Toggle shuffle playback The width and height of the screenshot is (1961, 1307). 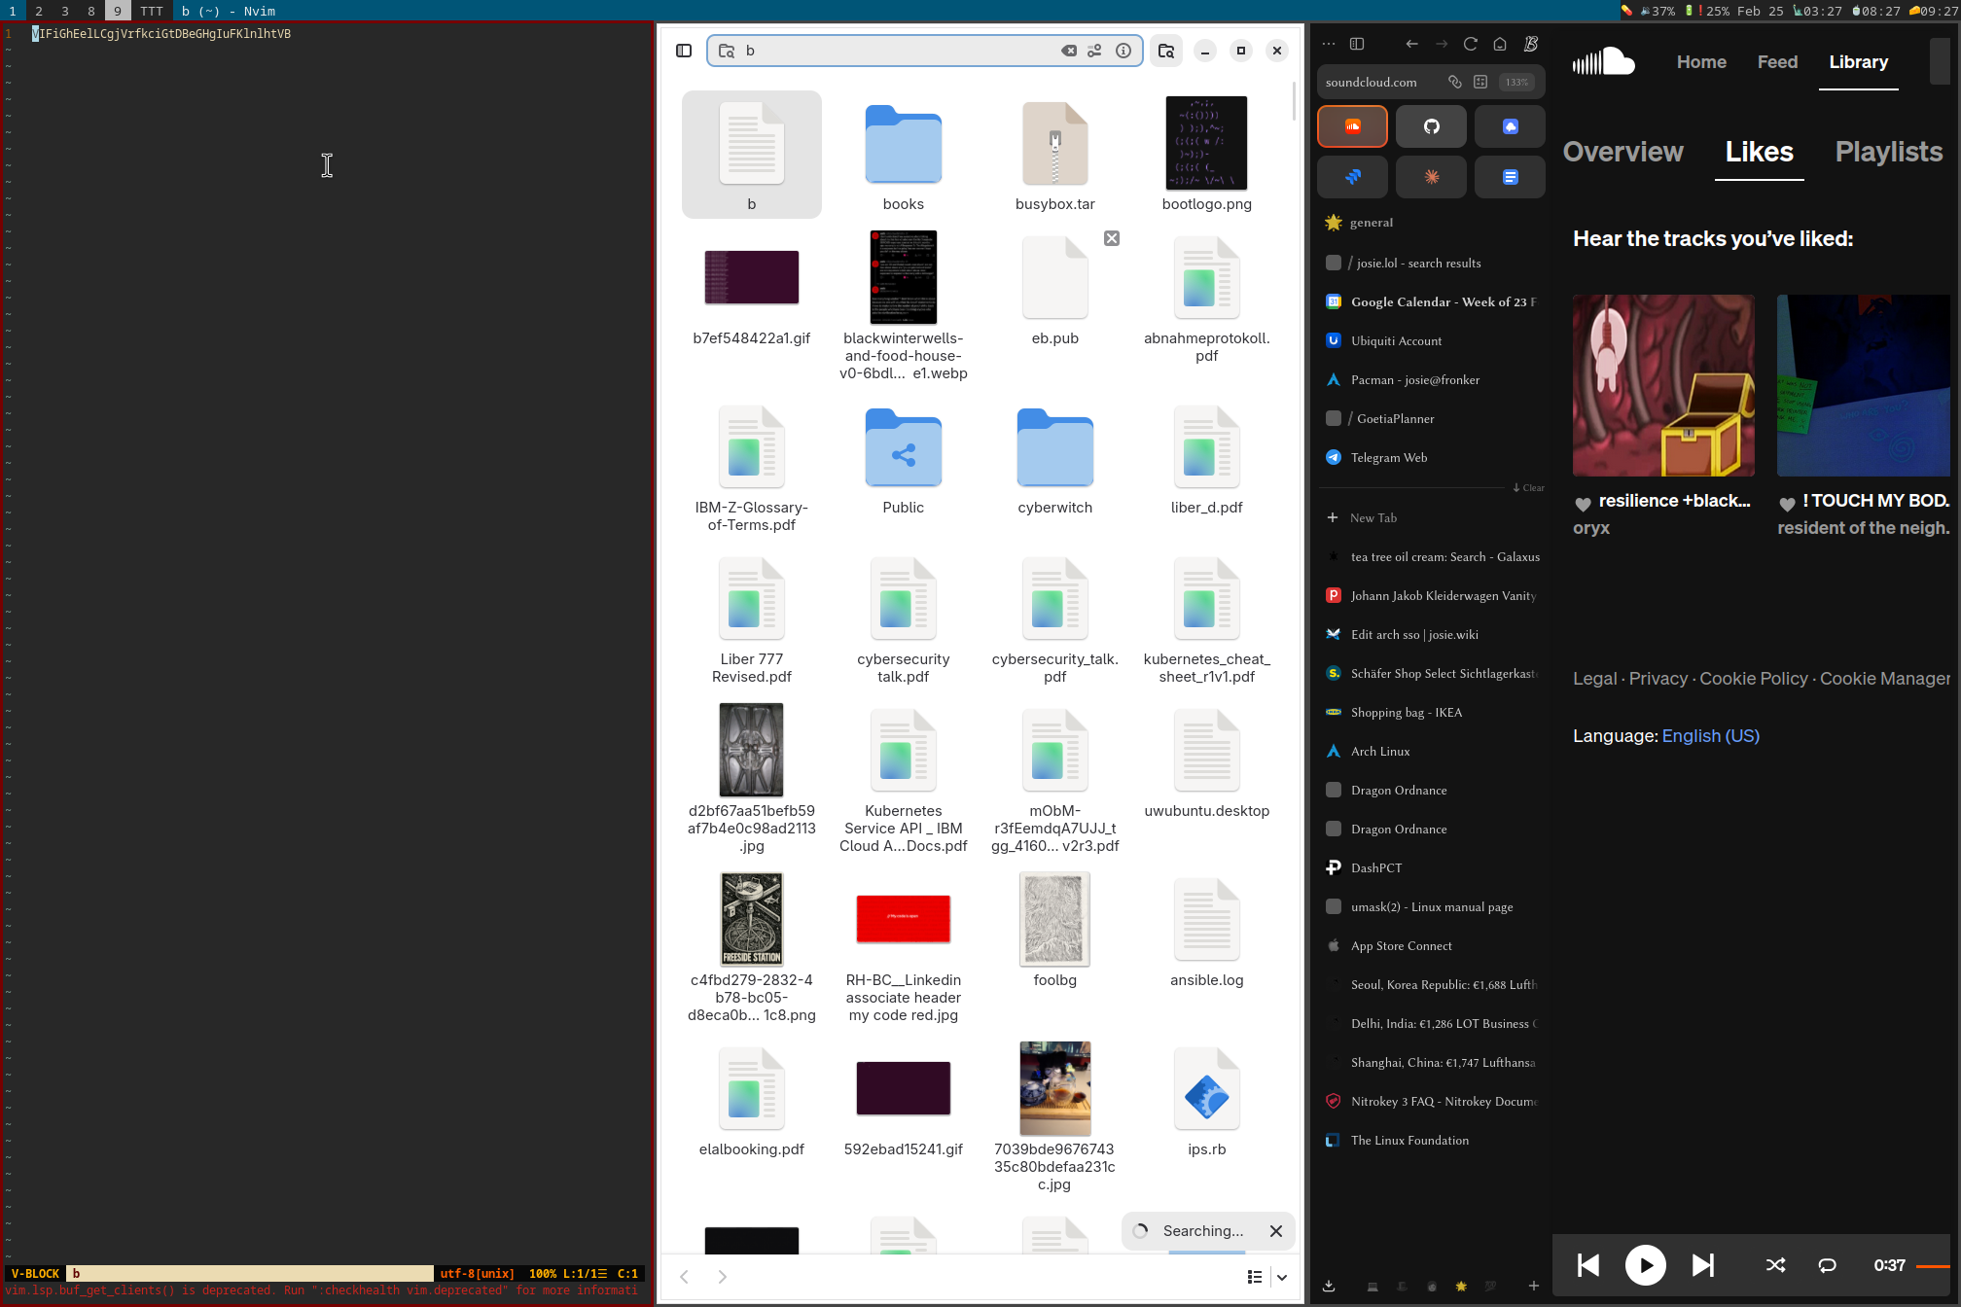click(x=1775, y=1265)
